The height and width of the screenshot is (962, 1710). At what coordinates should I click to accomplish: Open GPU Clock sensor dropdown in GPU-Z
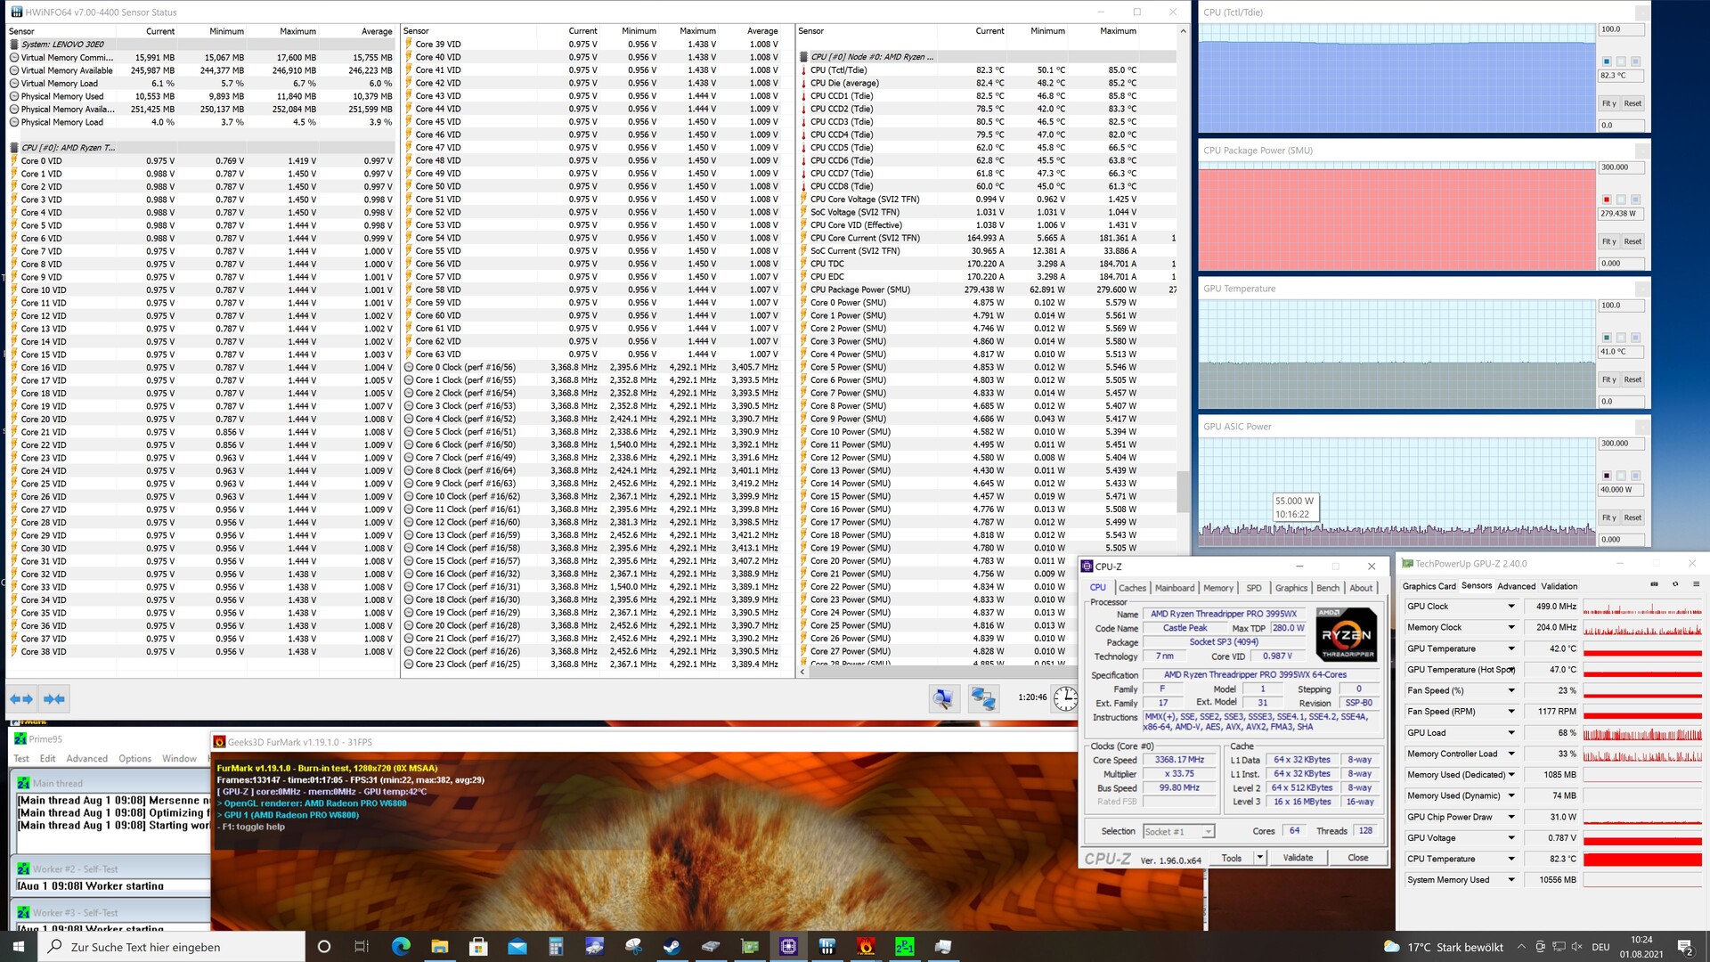coord(1510,607)
